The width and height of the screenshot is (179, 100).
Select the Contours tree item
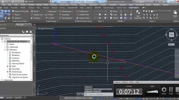[16, 58]
